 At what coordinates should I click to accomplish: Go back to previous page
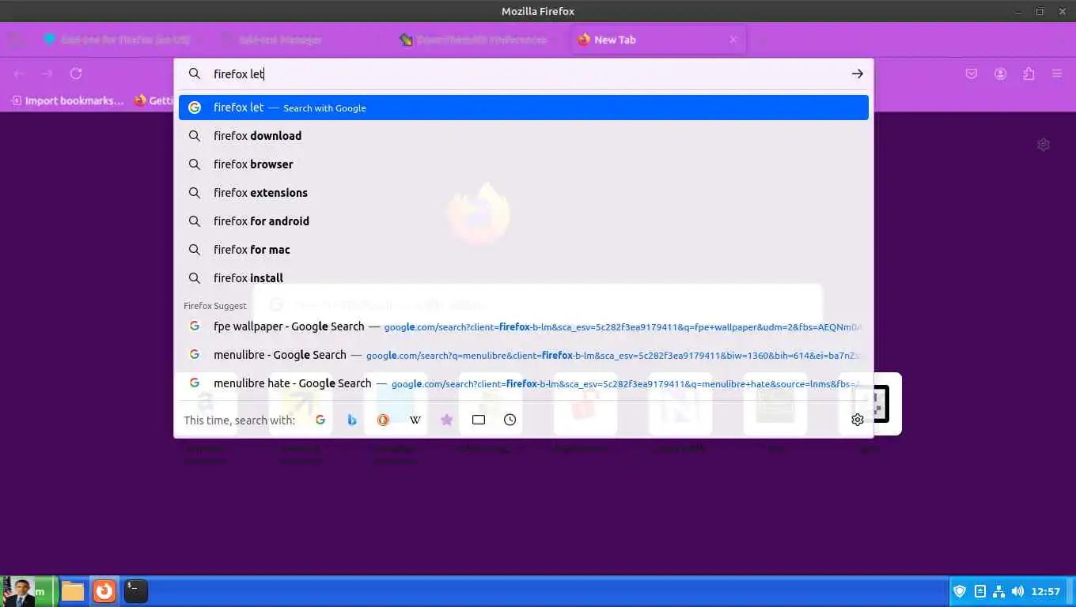point(19,74)
